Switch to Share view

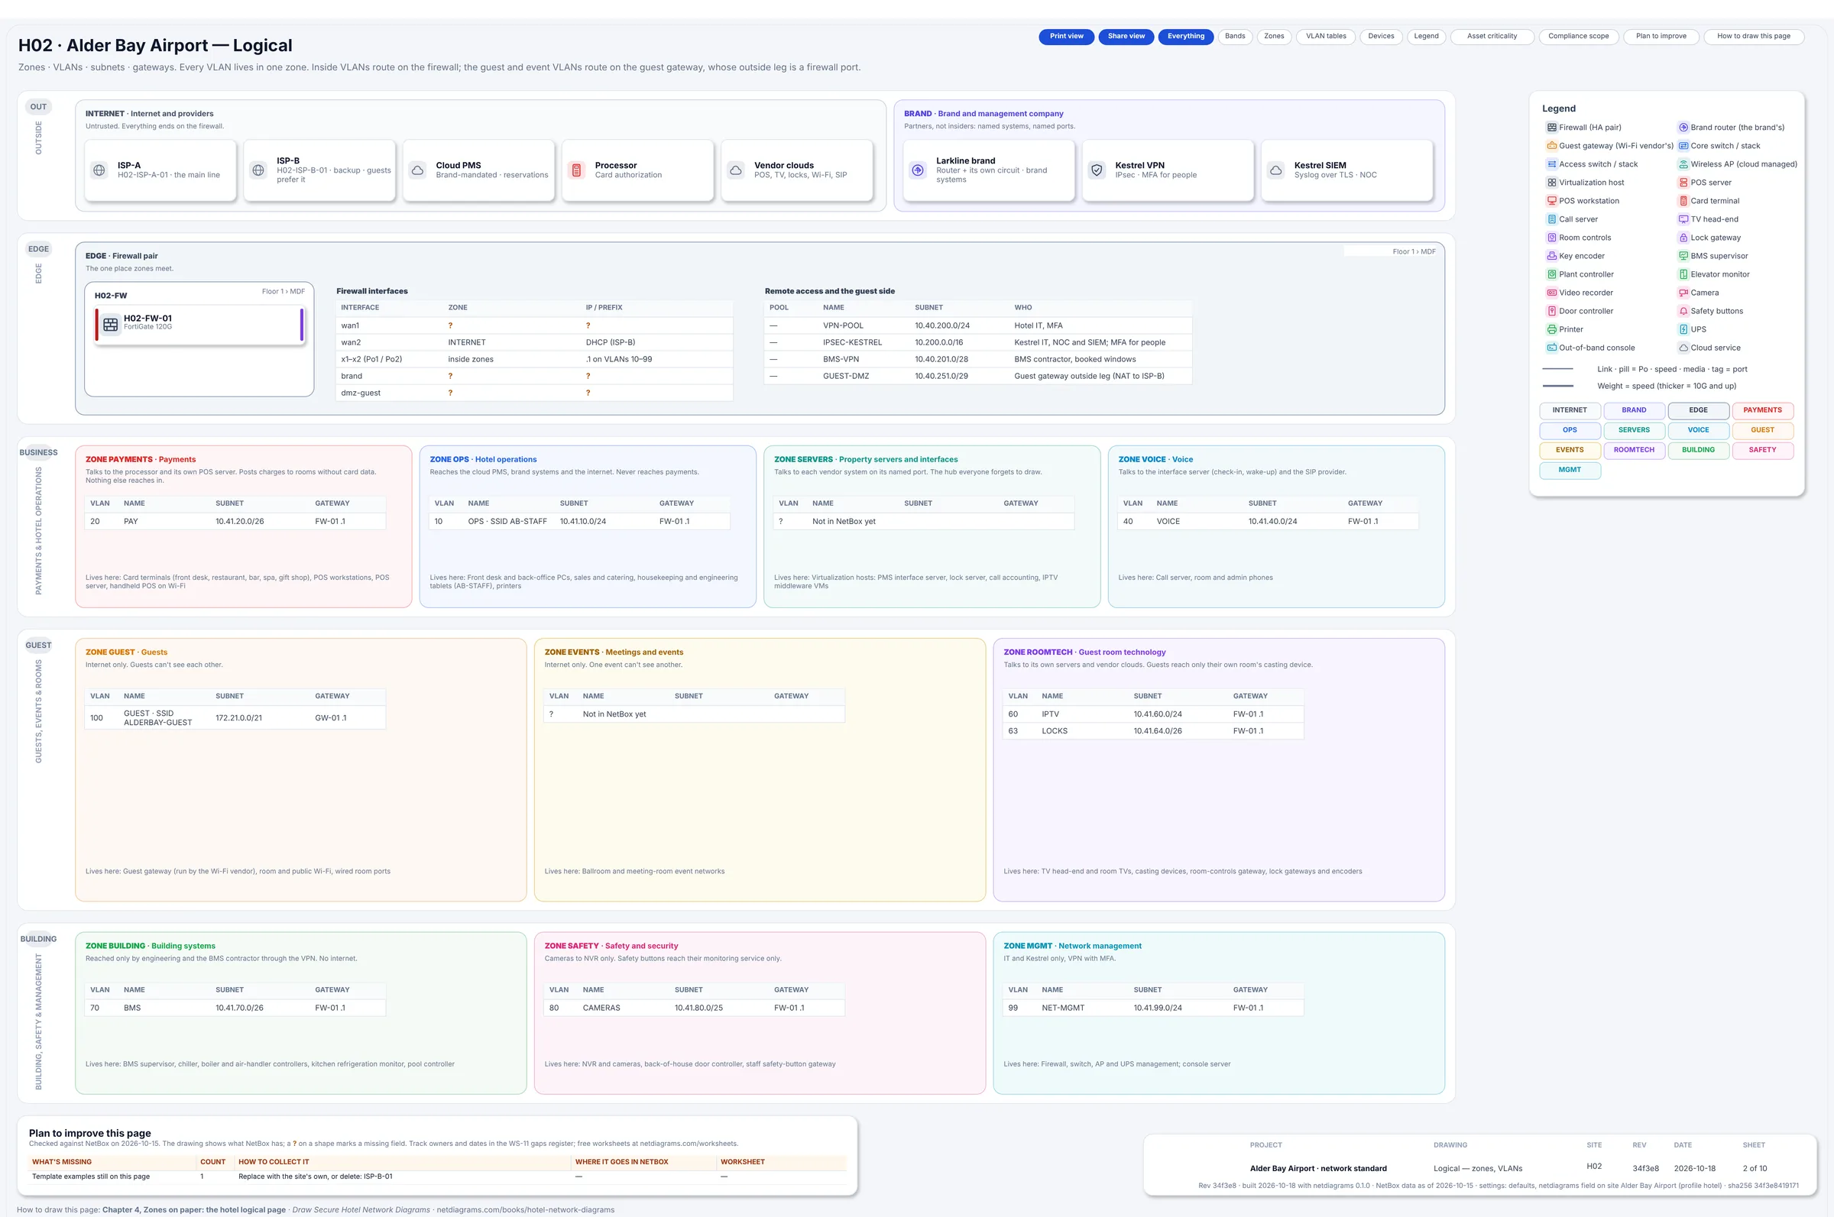coord(1126,37)
